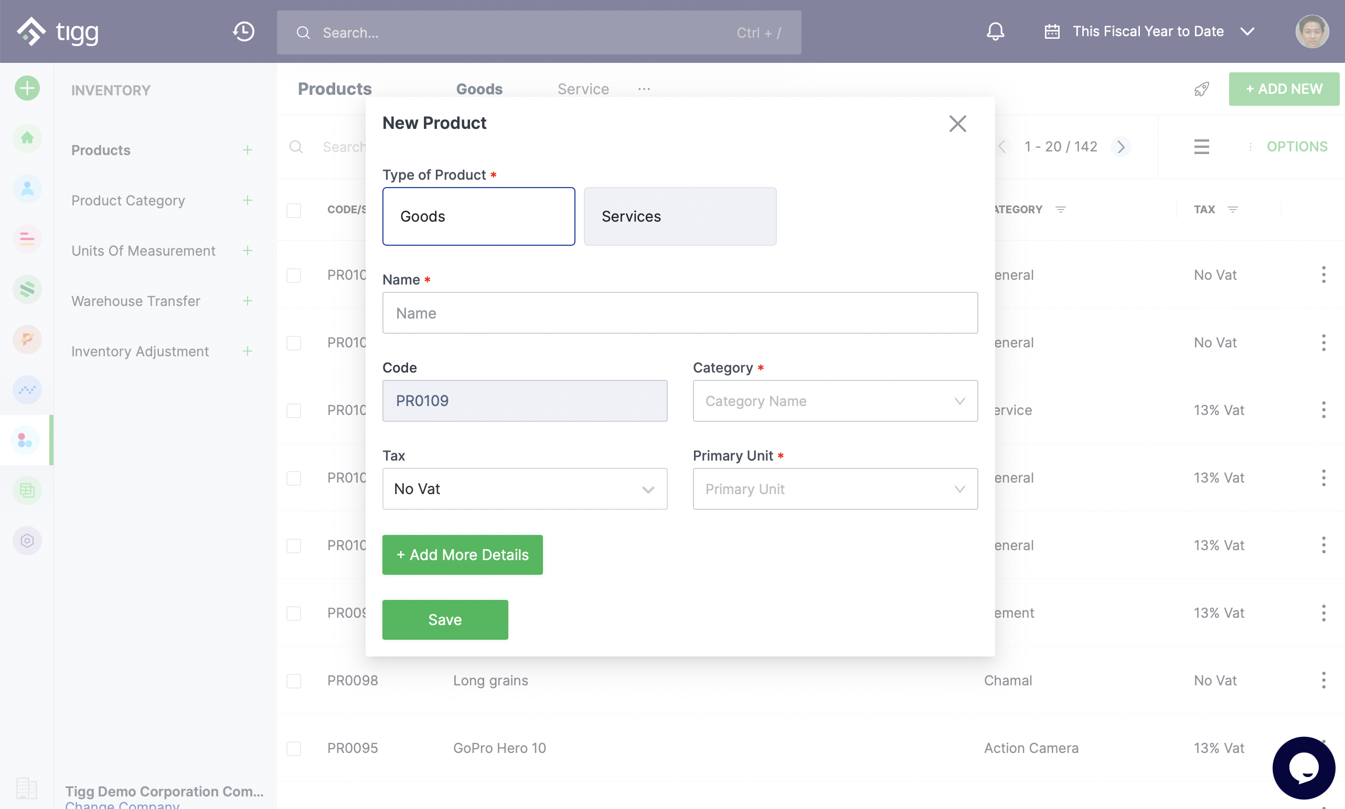Open the Contacts section in the sidebar
1345x809 pixels.
click(x=27, y=188)
